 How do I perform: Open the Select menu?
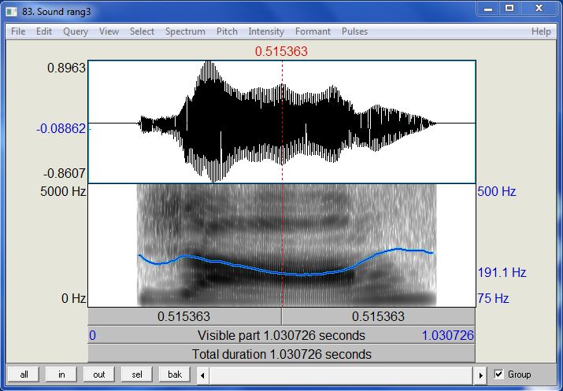142,31
